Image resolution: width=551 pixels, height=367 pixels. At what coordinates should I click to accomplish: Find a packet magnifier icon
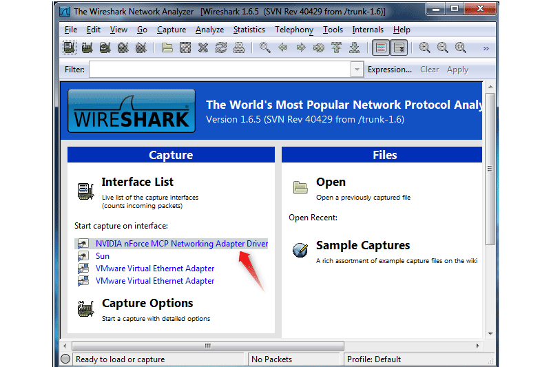tap(265, 48)
